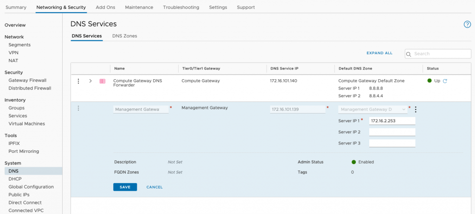The image size is (475, 214).
Task: Open NAT in the sidebar
Action: [13, 61]
